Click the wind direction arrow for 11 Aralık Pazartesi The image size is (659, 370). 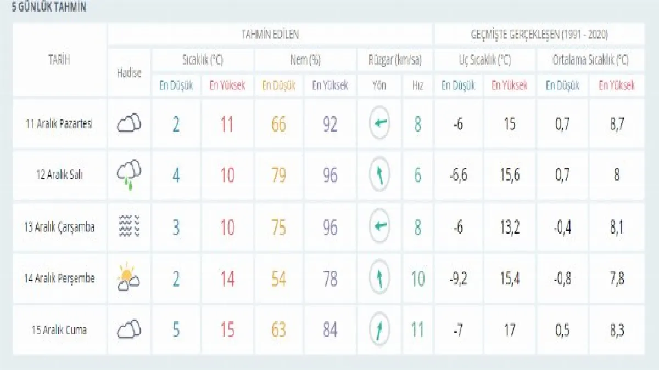coord(379,123)
